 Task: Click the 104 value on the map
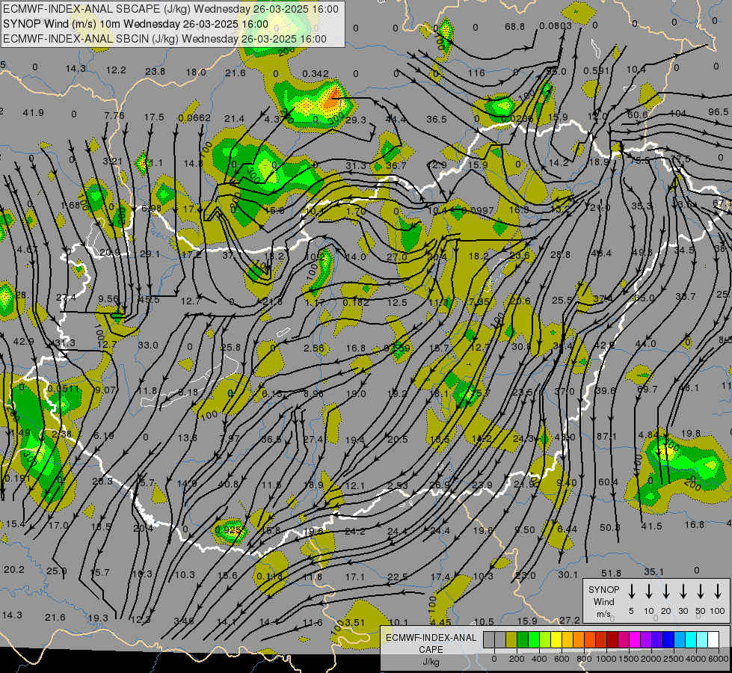[677, 114]
